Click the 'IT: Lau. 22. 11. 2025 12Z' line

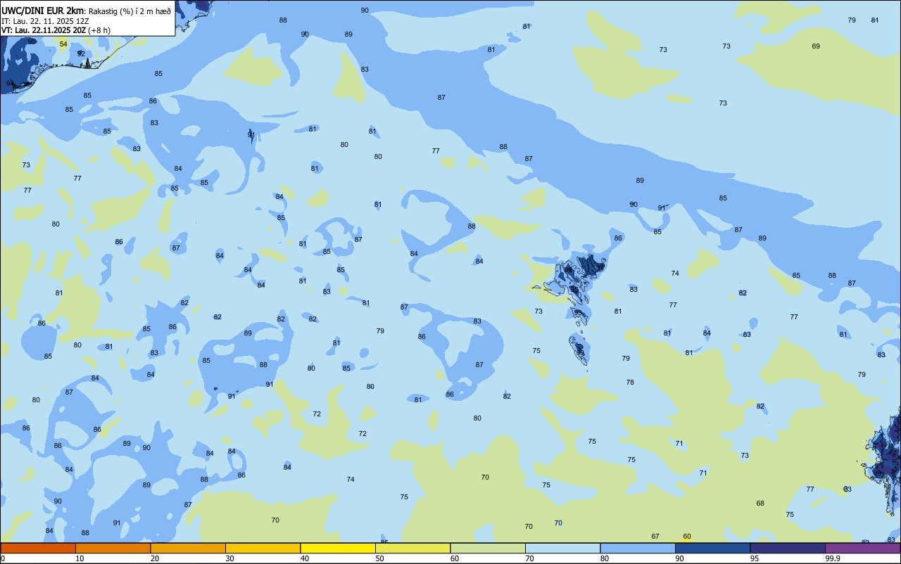click(45, 20)
